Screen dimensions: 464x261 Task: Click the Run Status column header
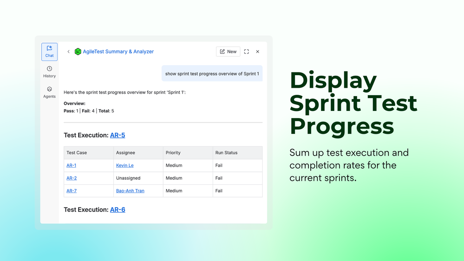pyautogui.click(x=238, y=153)
